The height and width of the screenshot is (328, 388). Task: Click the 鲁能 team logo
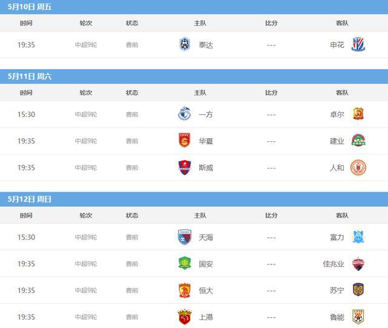[x=358, y=316]
